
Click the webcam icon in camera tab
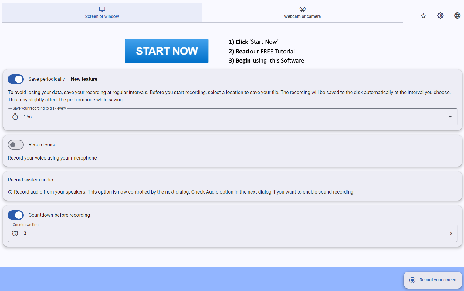pos(302,9)
